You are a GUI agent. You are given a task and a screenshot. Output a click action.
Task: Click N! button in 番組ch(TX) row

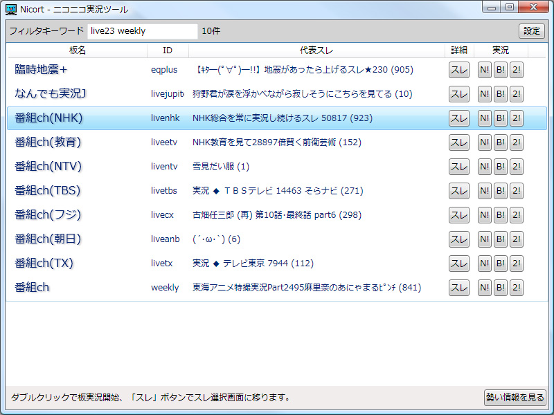(485, 264)
